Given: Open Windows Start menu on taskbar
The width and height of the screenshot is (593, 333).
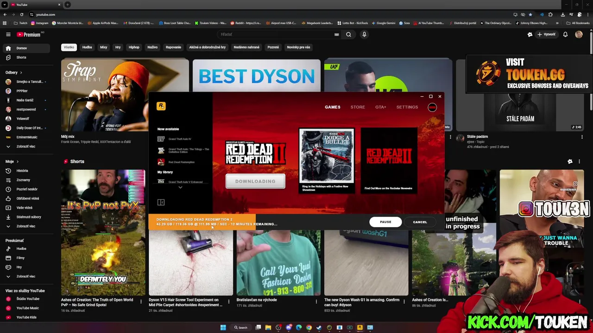Looking at the screenshot, I should [223, 327].
